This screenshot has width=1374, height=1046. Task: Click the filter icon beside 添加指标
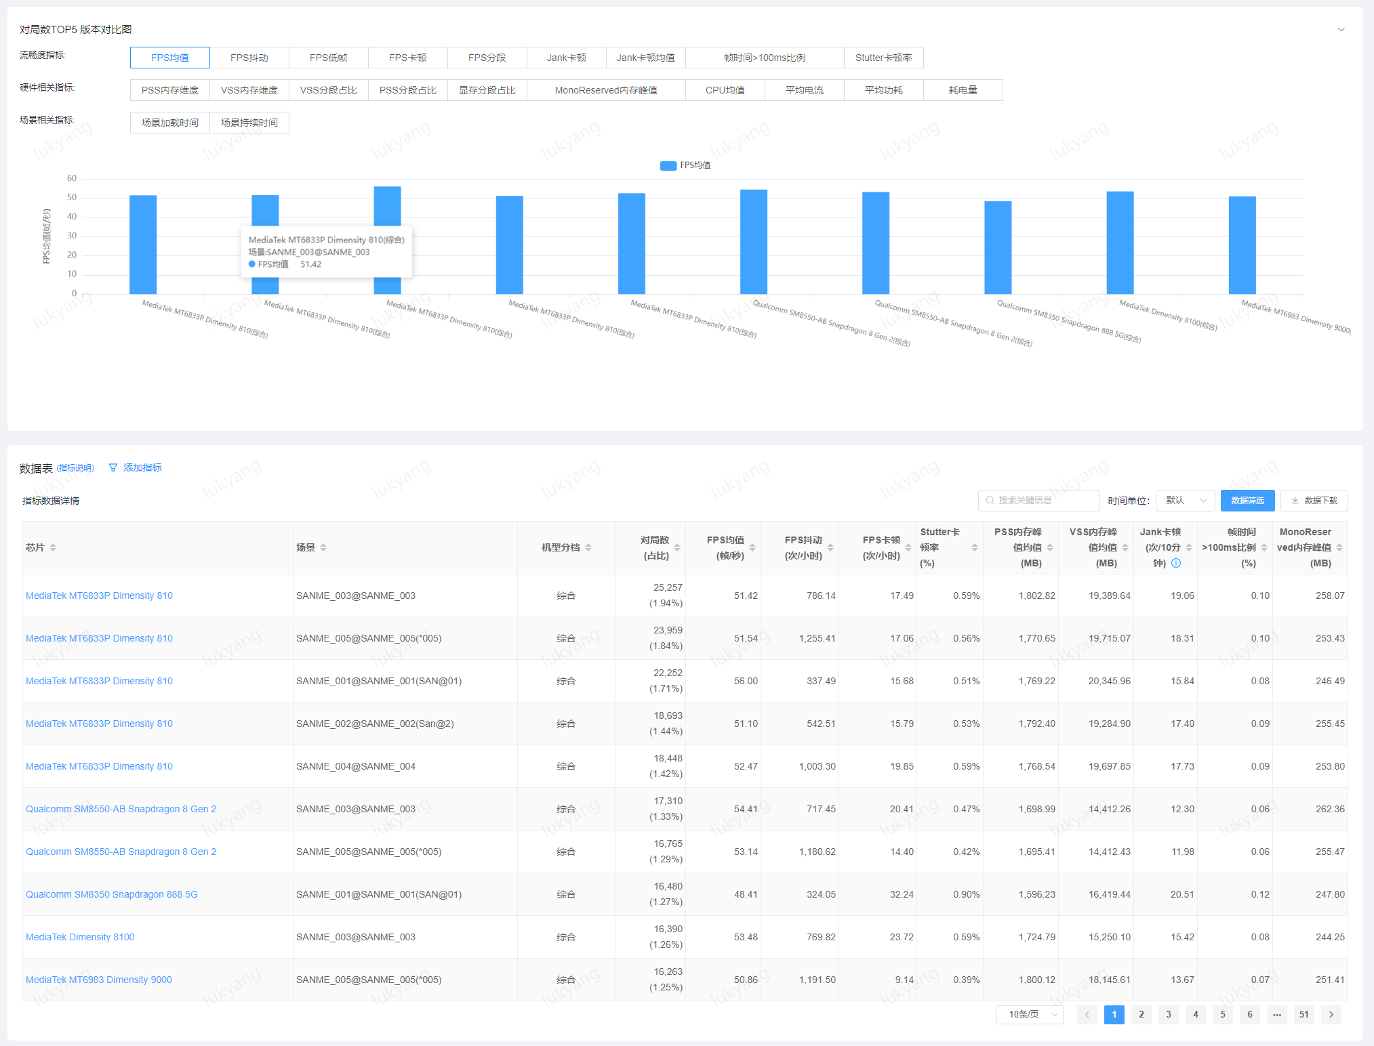pyautogui.click(x=113, y=467)
